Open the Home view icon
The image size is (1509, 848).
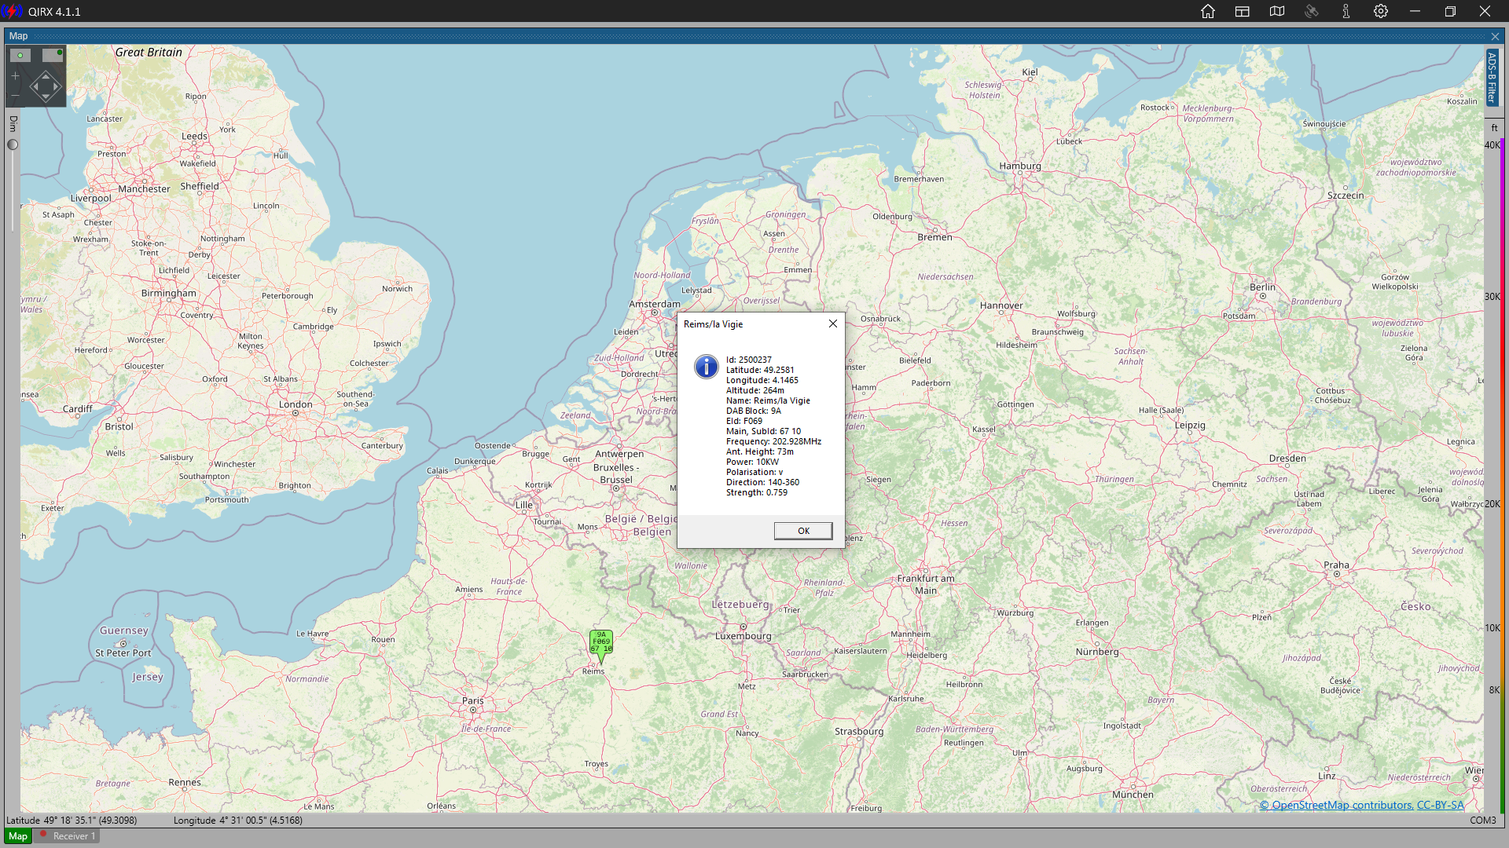1208,12
